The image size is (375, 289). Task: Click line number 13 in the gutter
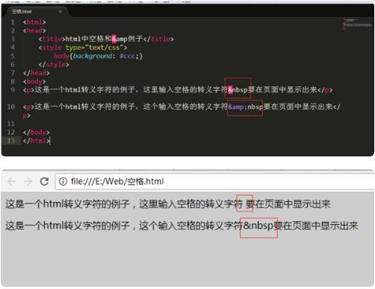pos(11,141)
